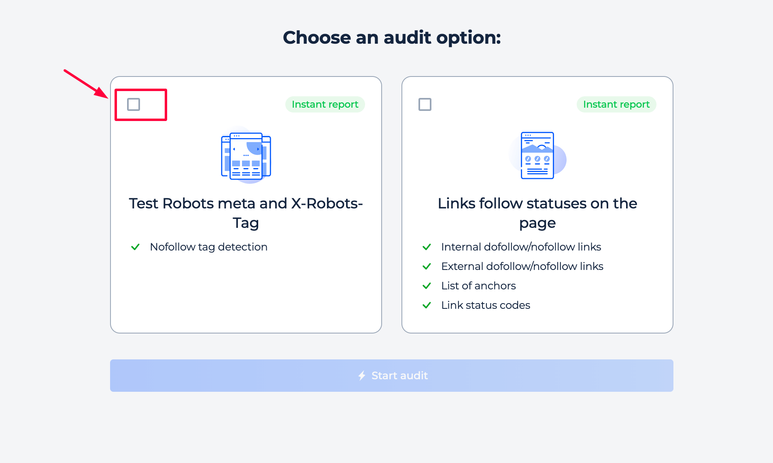Click the Links follow statuses on the page title

[537, 213]
